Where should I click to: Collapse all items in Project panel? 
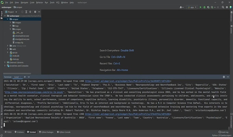30,12
